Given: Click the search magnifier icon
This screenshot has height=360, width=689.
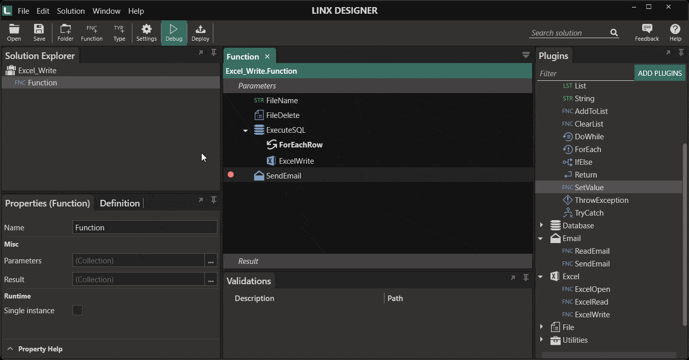Looking at the screenshot, I should tap(614, 33).
